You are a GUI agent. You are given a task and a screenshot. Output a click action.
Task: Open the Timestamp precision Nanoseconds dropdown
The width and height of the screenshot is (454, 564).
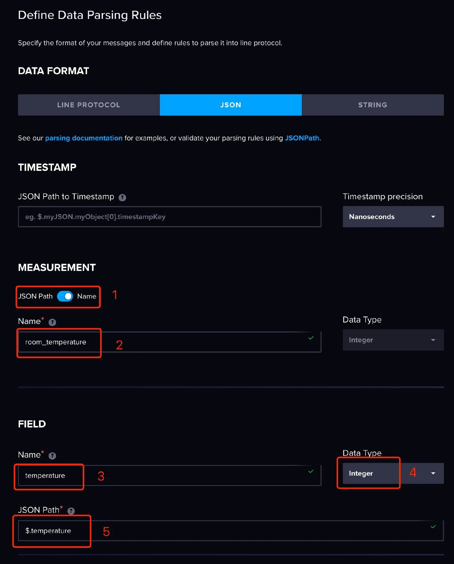[x=393, y=217]
